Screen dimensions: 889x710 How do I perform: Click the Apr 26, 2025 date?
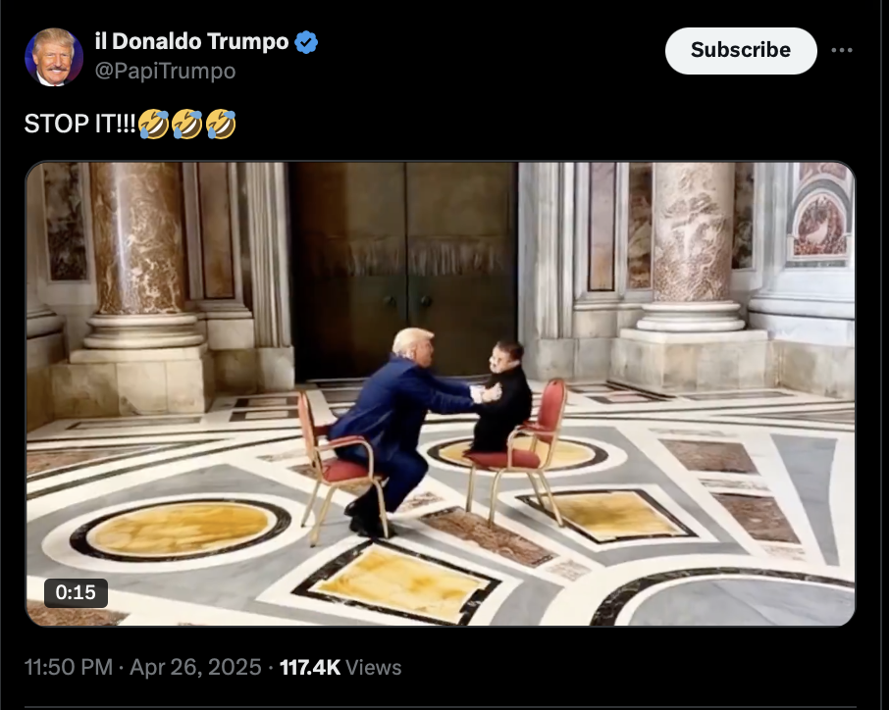(x=195, y=667)
